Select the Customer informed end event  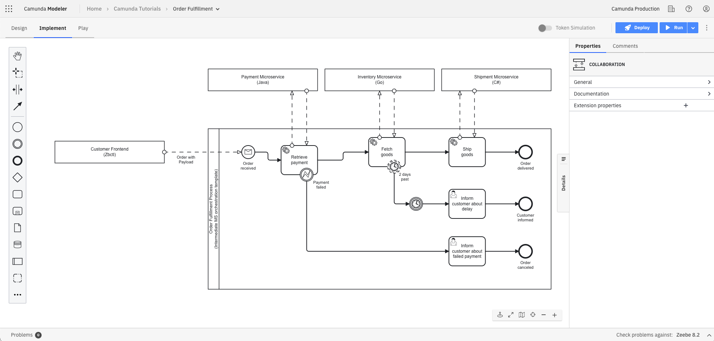(525, 204)
